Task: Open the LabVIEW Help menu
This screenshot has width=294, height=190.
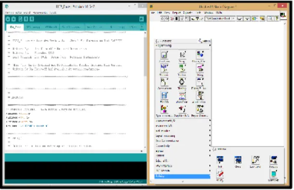Action: point(219,12)
